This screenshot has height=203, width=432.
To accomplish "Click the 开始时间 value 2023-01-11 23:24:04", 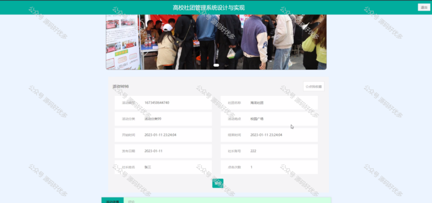I will pos(160,135).
